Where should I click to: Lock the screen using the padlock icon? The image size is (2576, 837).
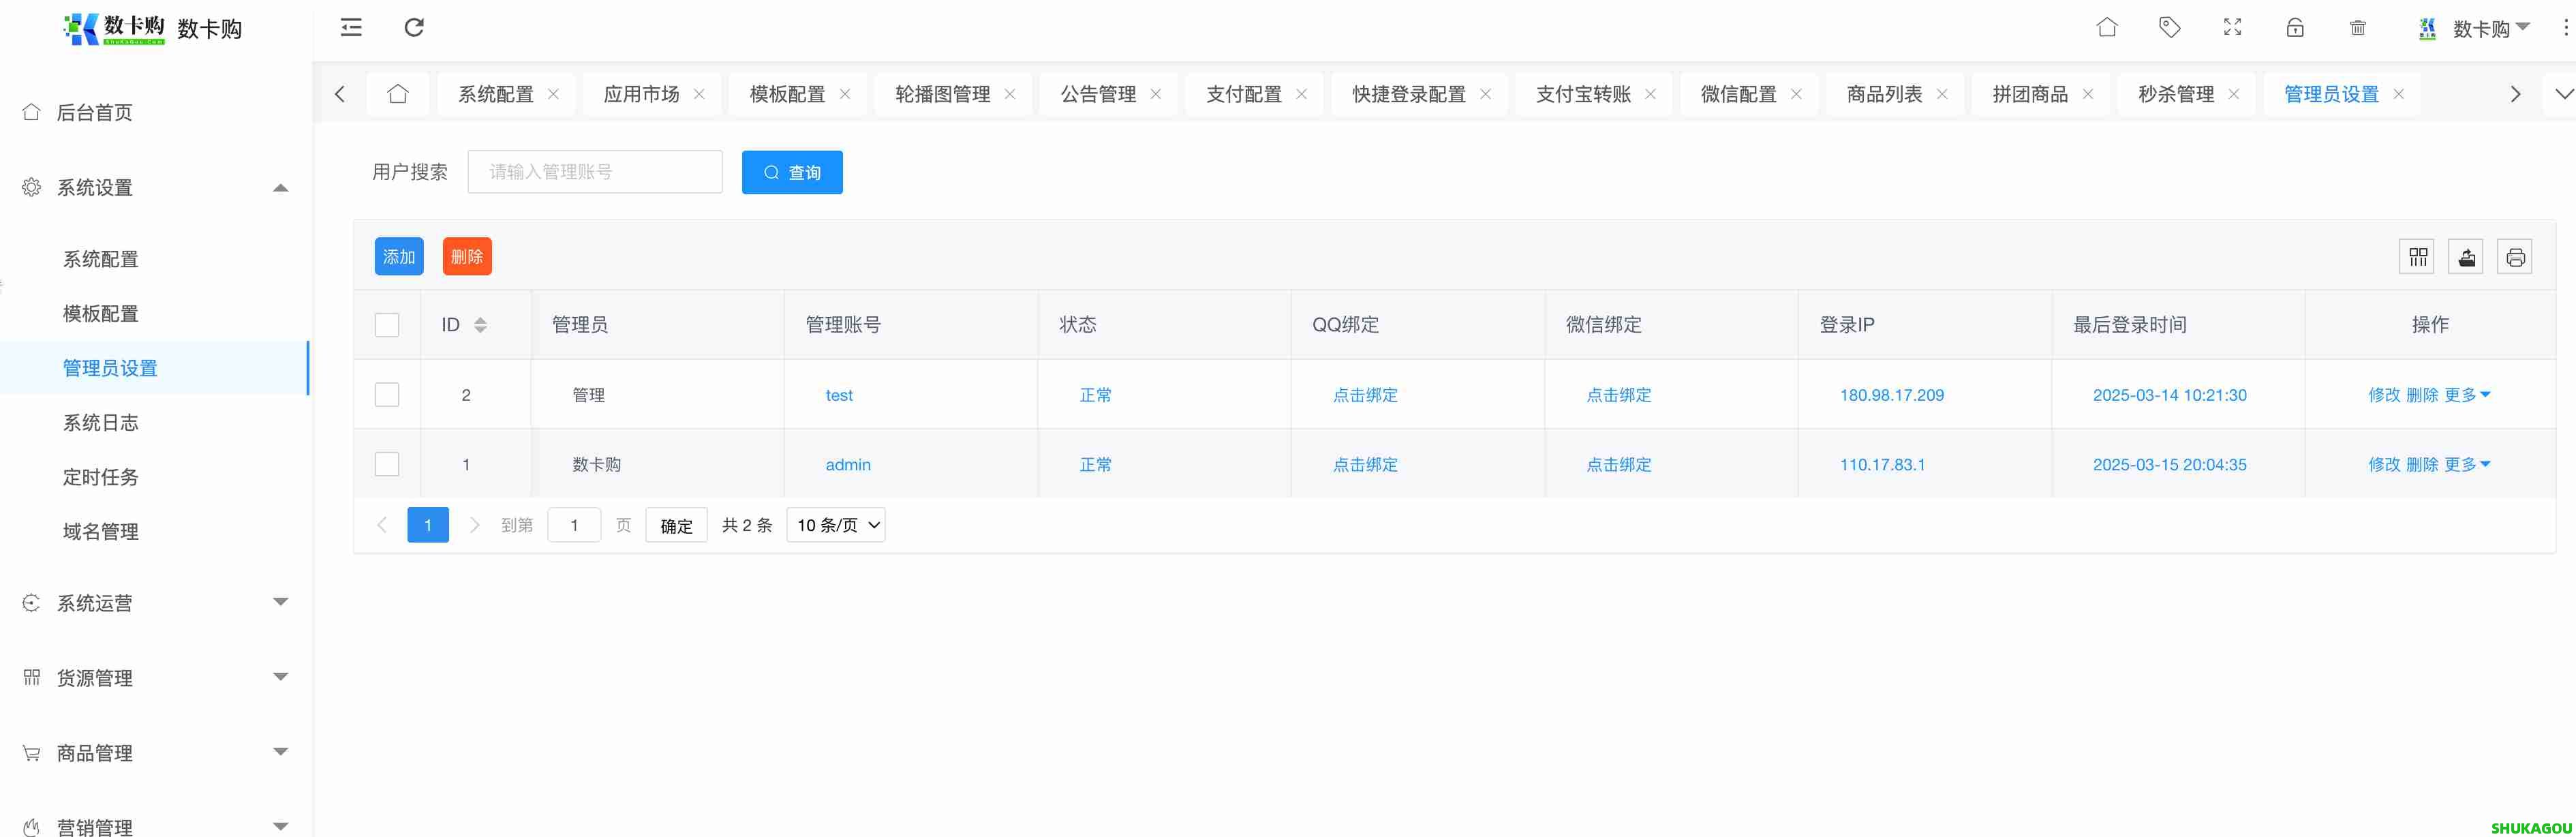(2295, 28)
